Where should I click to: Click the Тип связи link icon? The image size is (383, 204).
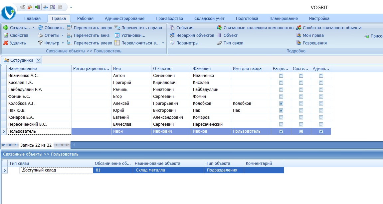click(x=219, y=43)
